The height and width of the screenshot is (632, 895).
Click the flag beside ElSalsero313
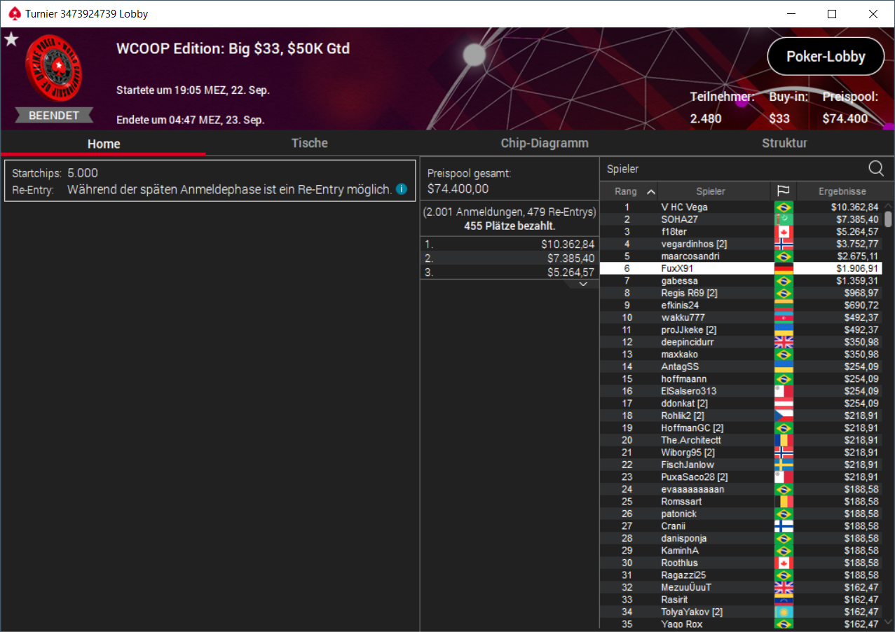pyautogui.click(x=783, y=391)
